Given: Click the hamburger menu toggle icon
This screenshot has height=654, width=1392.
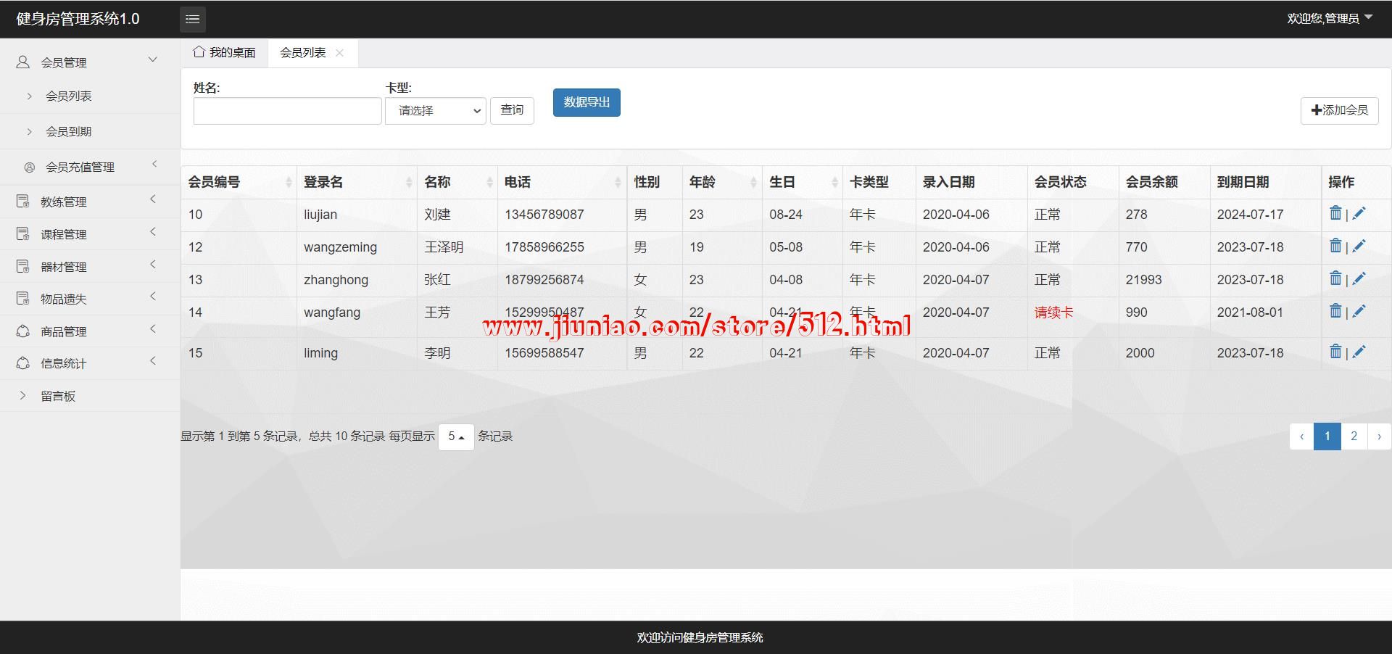Looking at the screenshot, I should point(192,19).
